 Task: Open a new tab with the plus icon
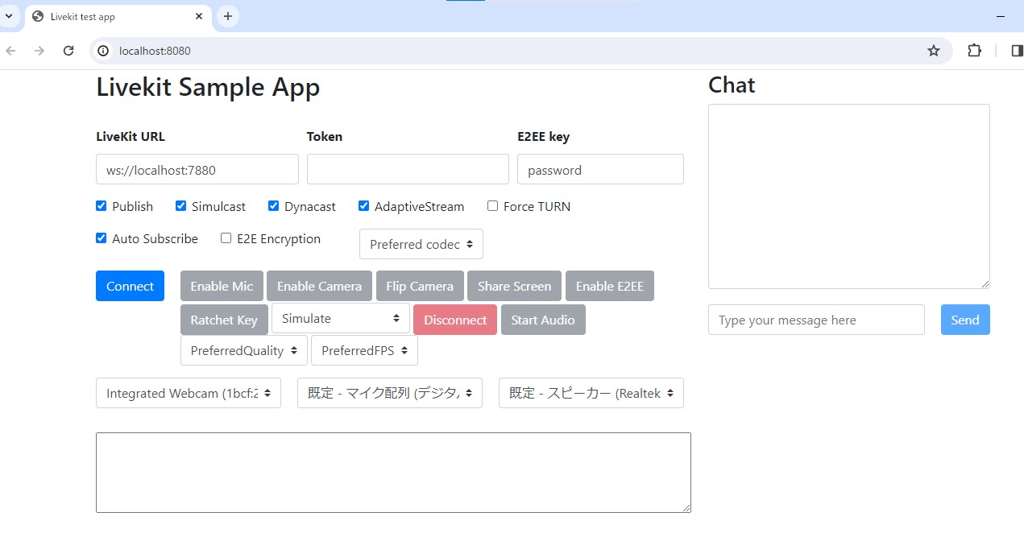228,16
